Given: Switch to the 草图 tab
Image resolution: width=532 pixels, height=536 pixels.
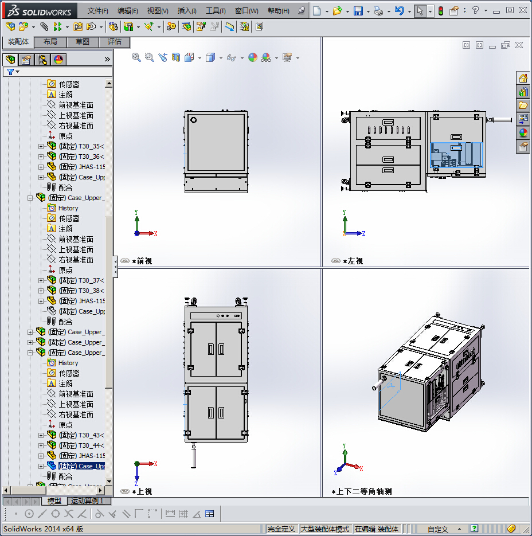Looking at the screenshot, I should [83, 42].
